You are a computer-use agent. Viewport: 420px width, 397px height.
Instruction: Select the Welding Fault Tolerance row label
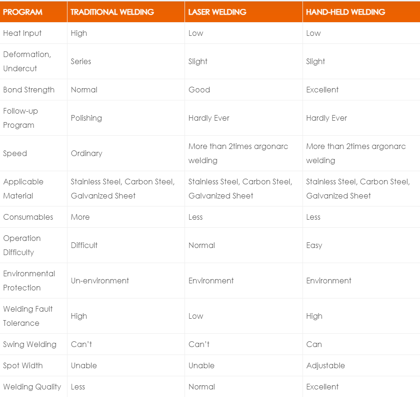28,316
